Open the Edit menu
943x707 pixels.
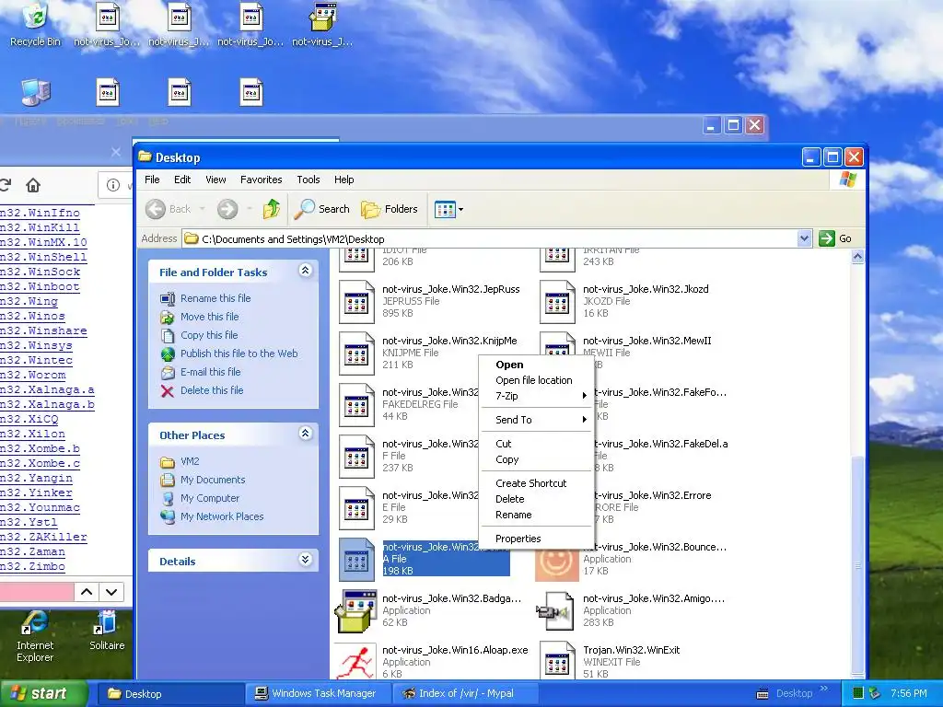[x=182, y=180]
